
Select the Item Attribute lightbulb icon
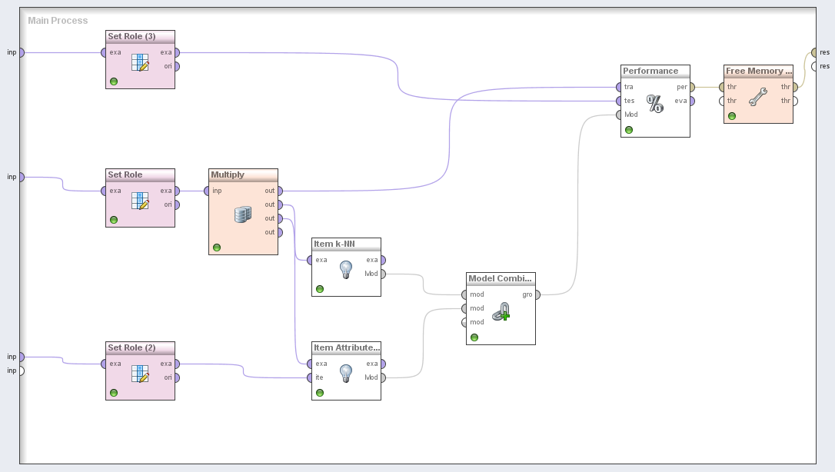tap(346, 373)
